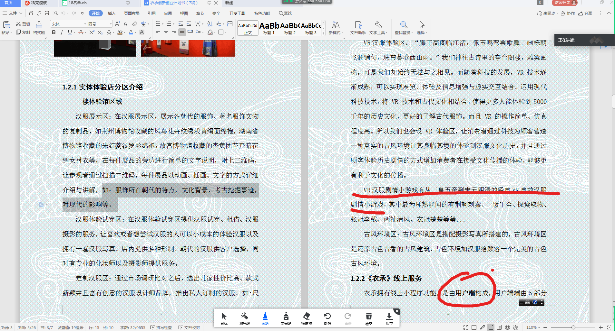
Task: Open the font size dropdown
Action: click(x=109, y=23)
